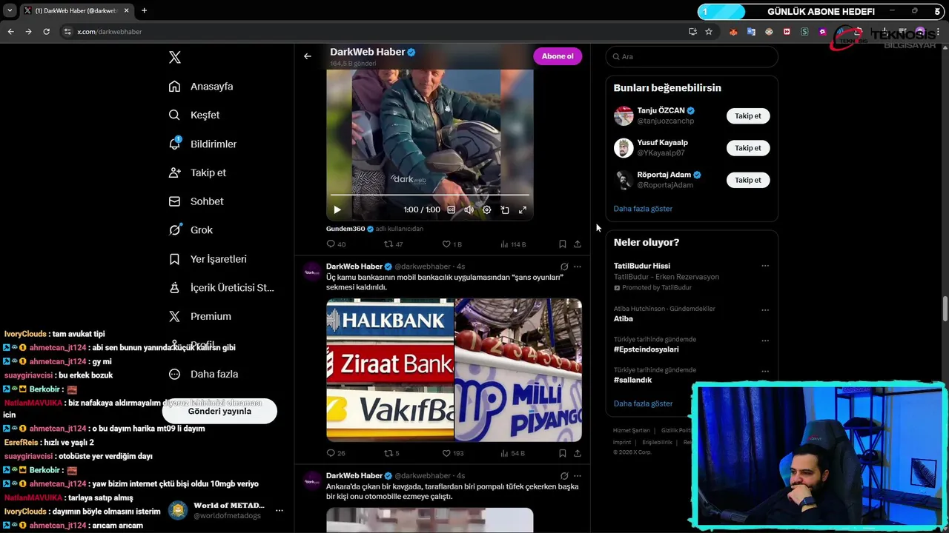Open Premium in sidebar
Viewport: 949px width, 533px height.
point(200,317)
